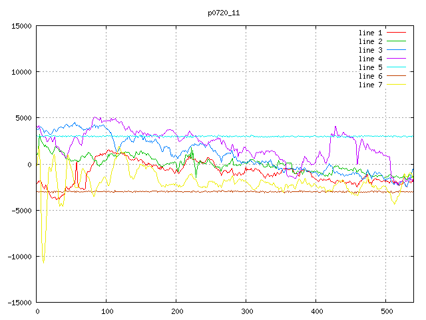Pick the line 4 legend entry text

[371, 59]
